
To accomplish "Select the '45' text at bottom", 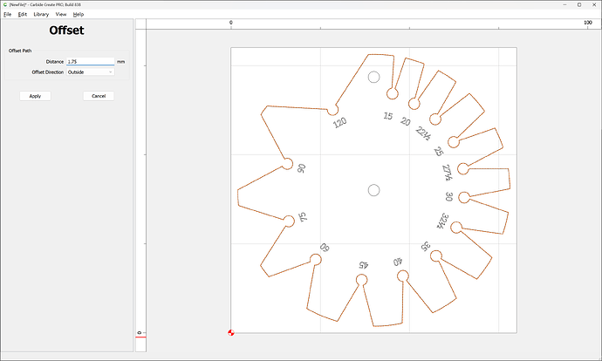I will (365, 265).
